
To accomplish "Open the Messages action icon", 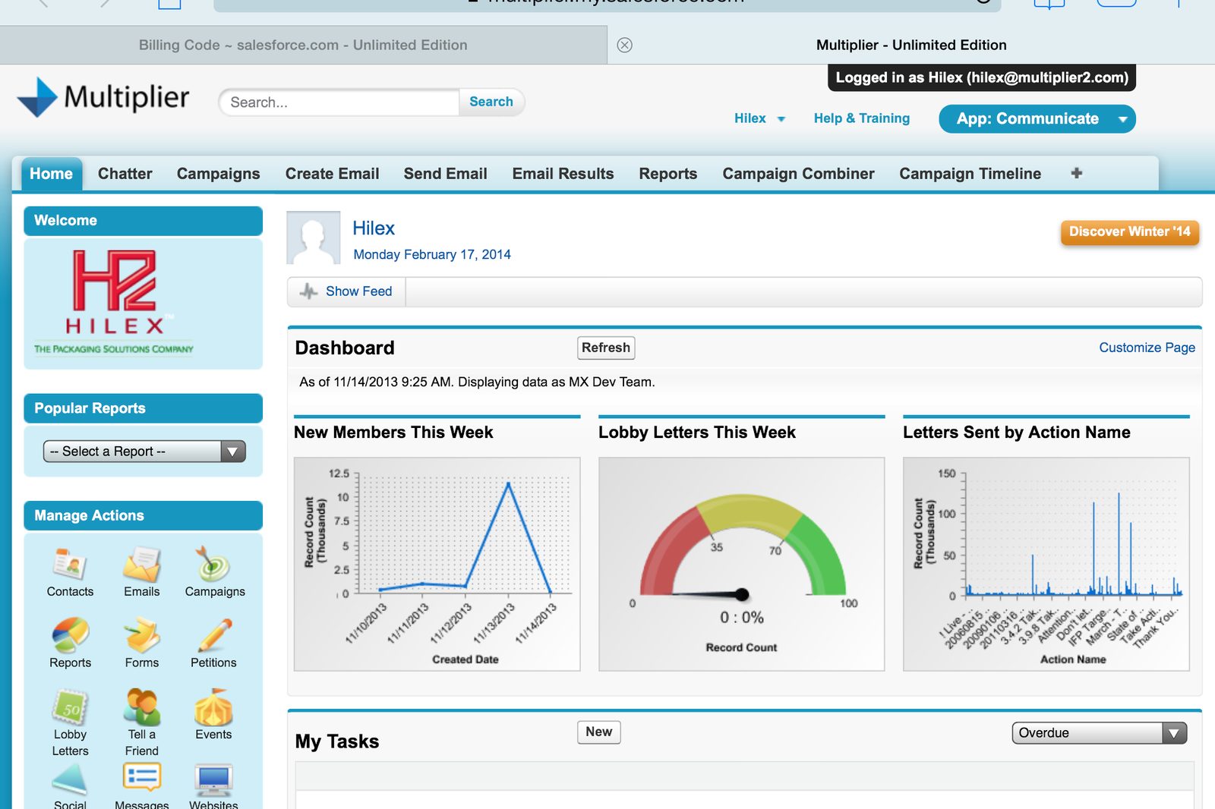I will pyautogui.click(x=142, y=779).
